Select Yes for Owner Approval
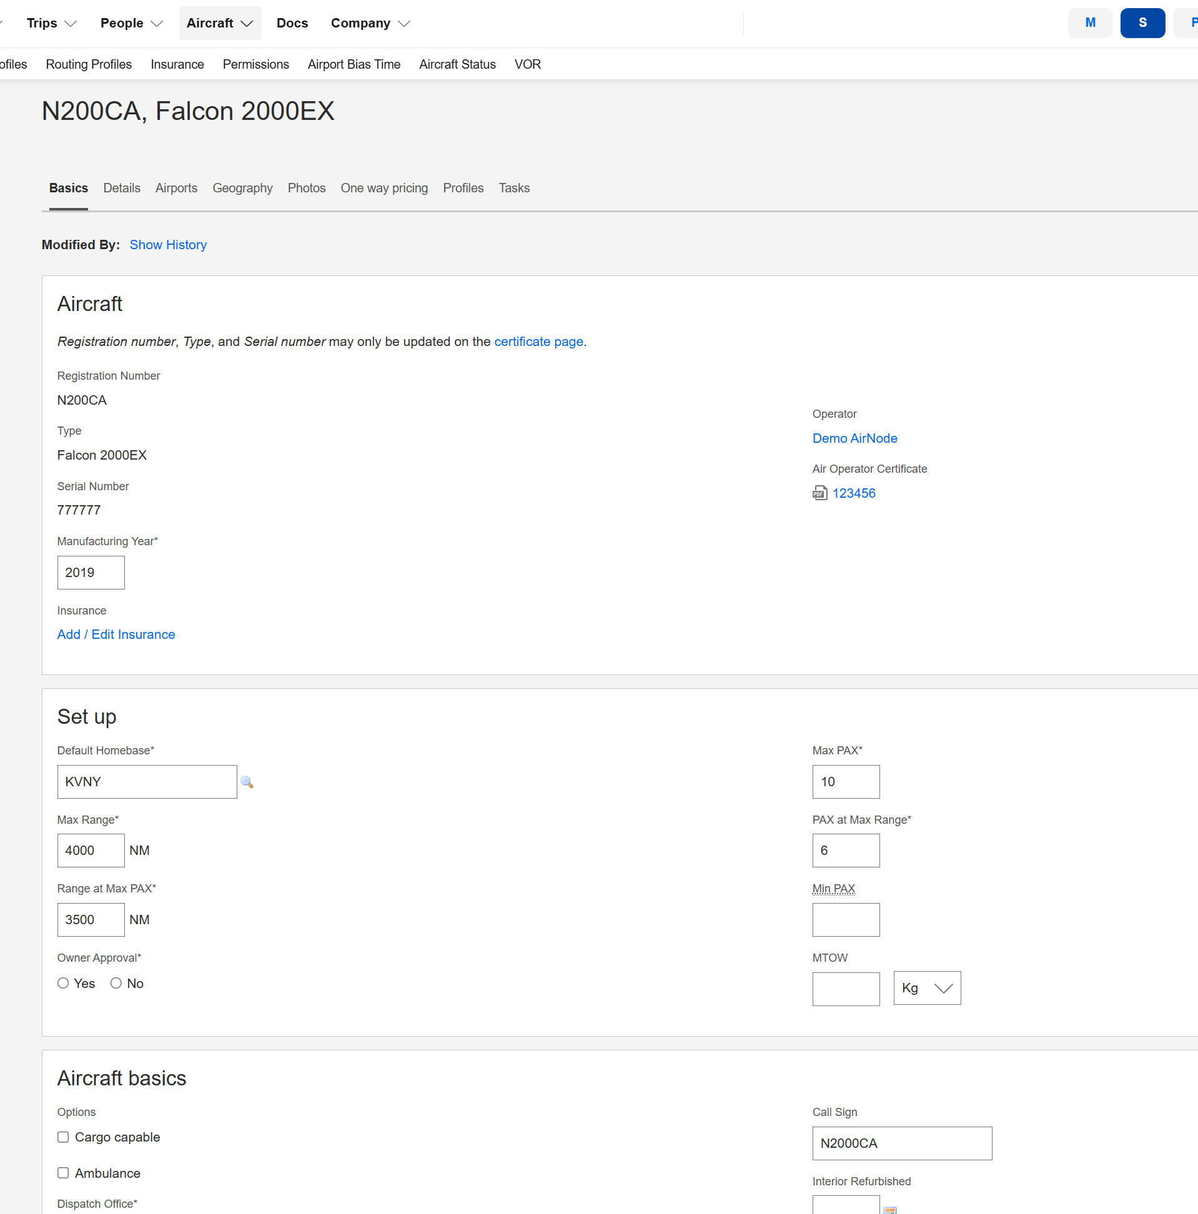 coord(63,984)
